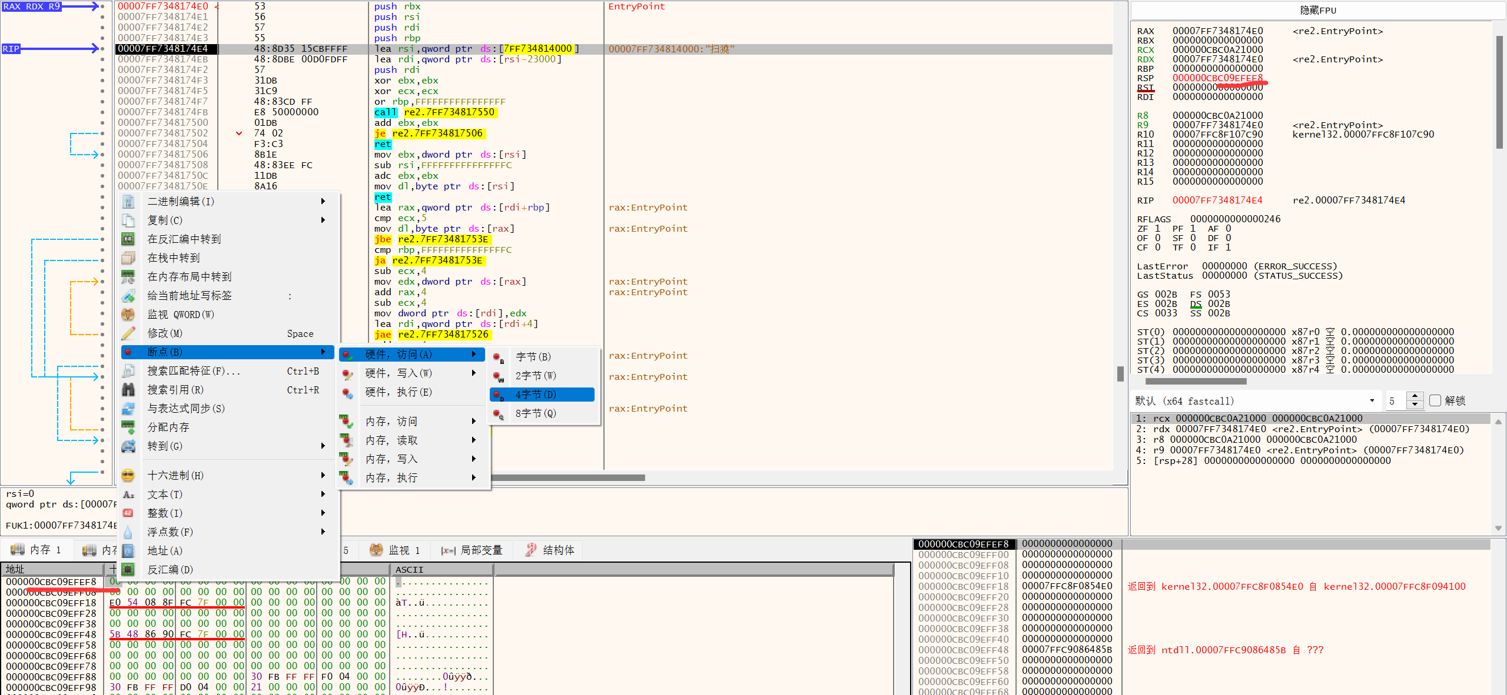The height and width of the screenshot is (695, 1507).
Task: Select stack row 000000CBC09EFF48
Action: click(x=963, y=650)
